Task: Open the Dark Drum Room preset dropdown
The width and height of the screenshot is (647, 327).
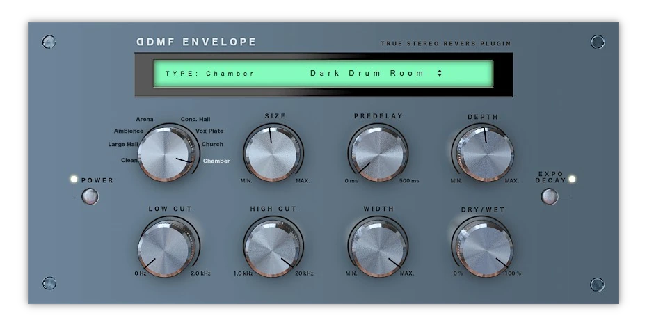Action: coord(367,73)
